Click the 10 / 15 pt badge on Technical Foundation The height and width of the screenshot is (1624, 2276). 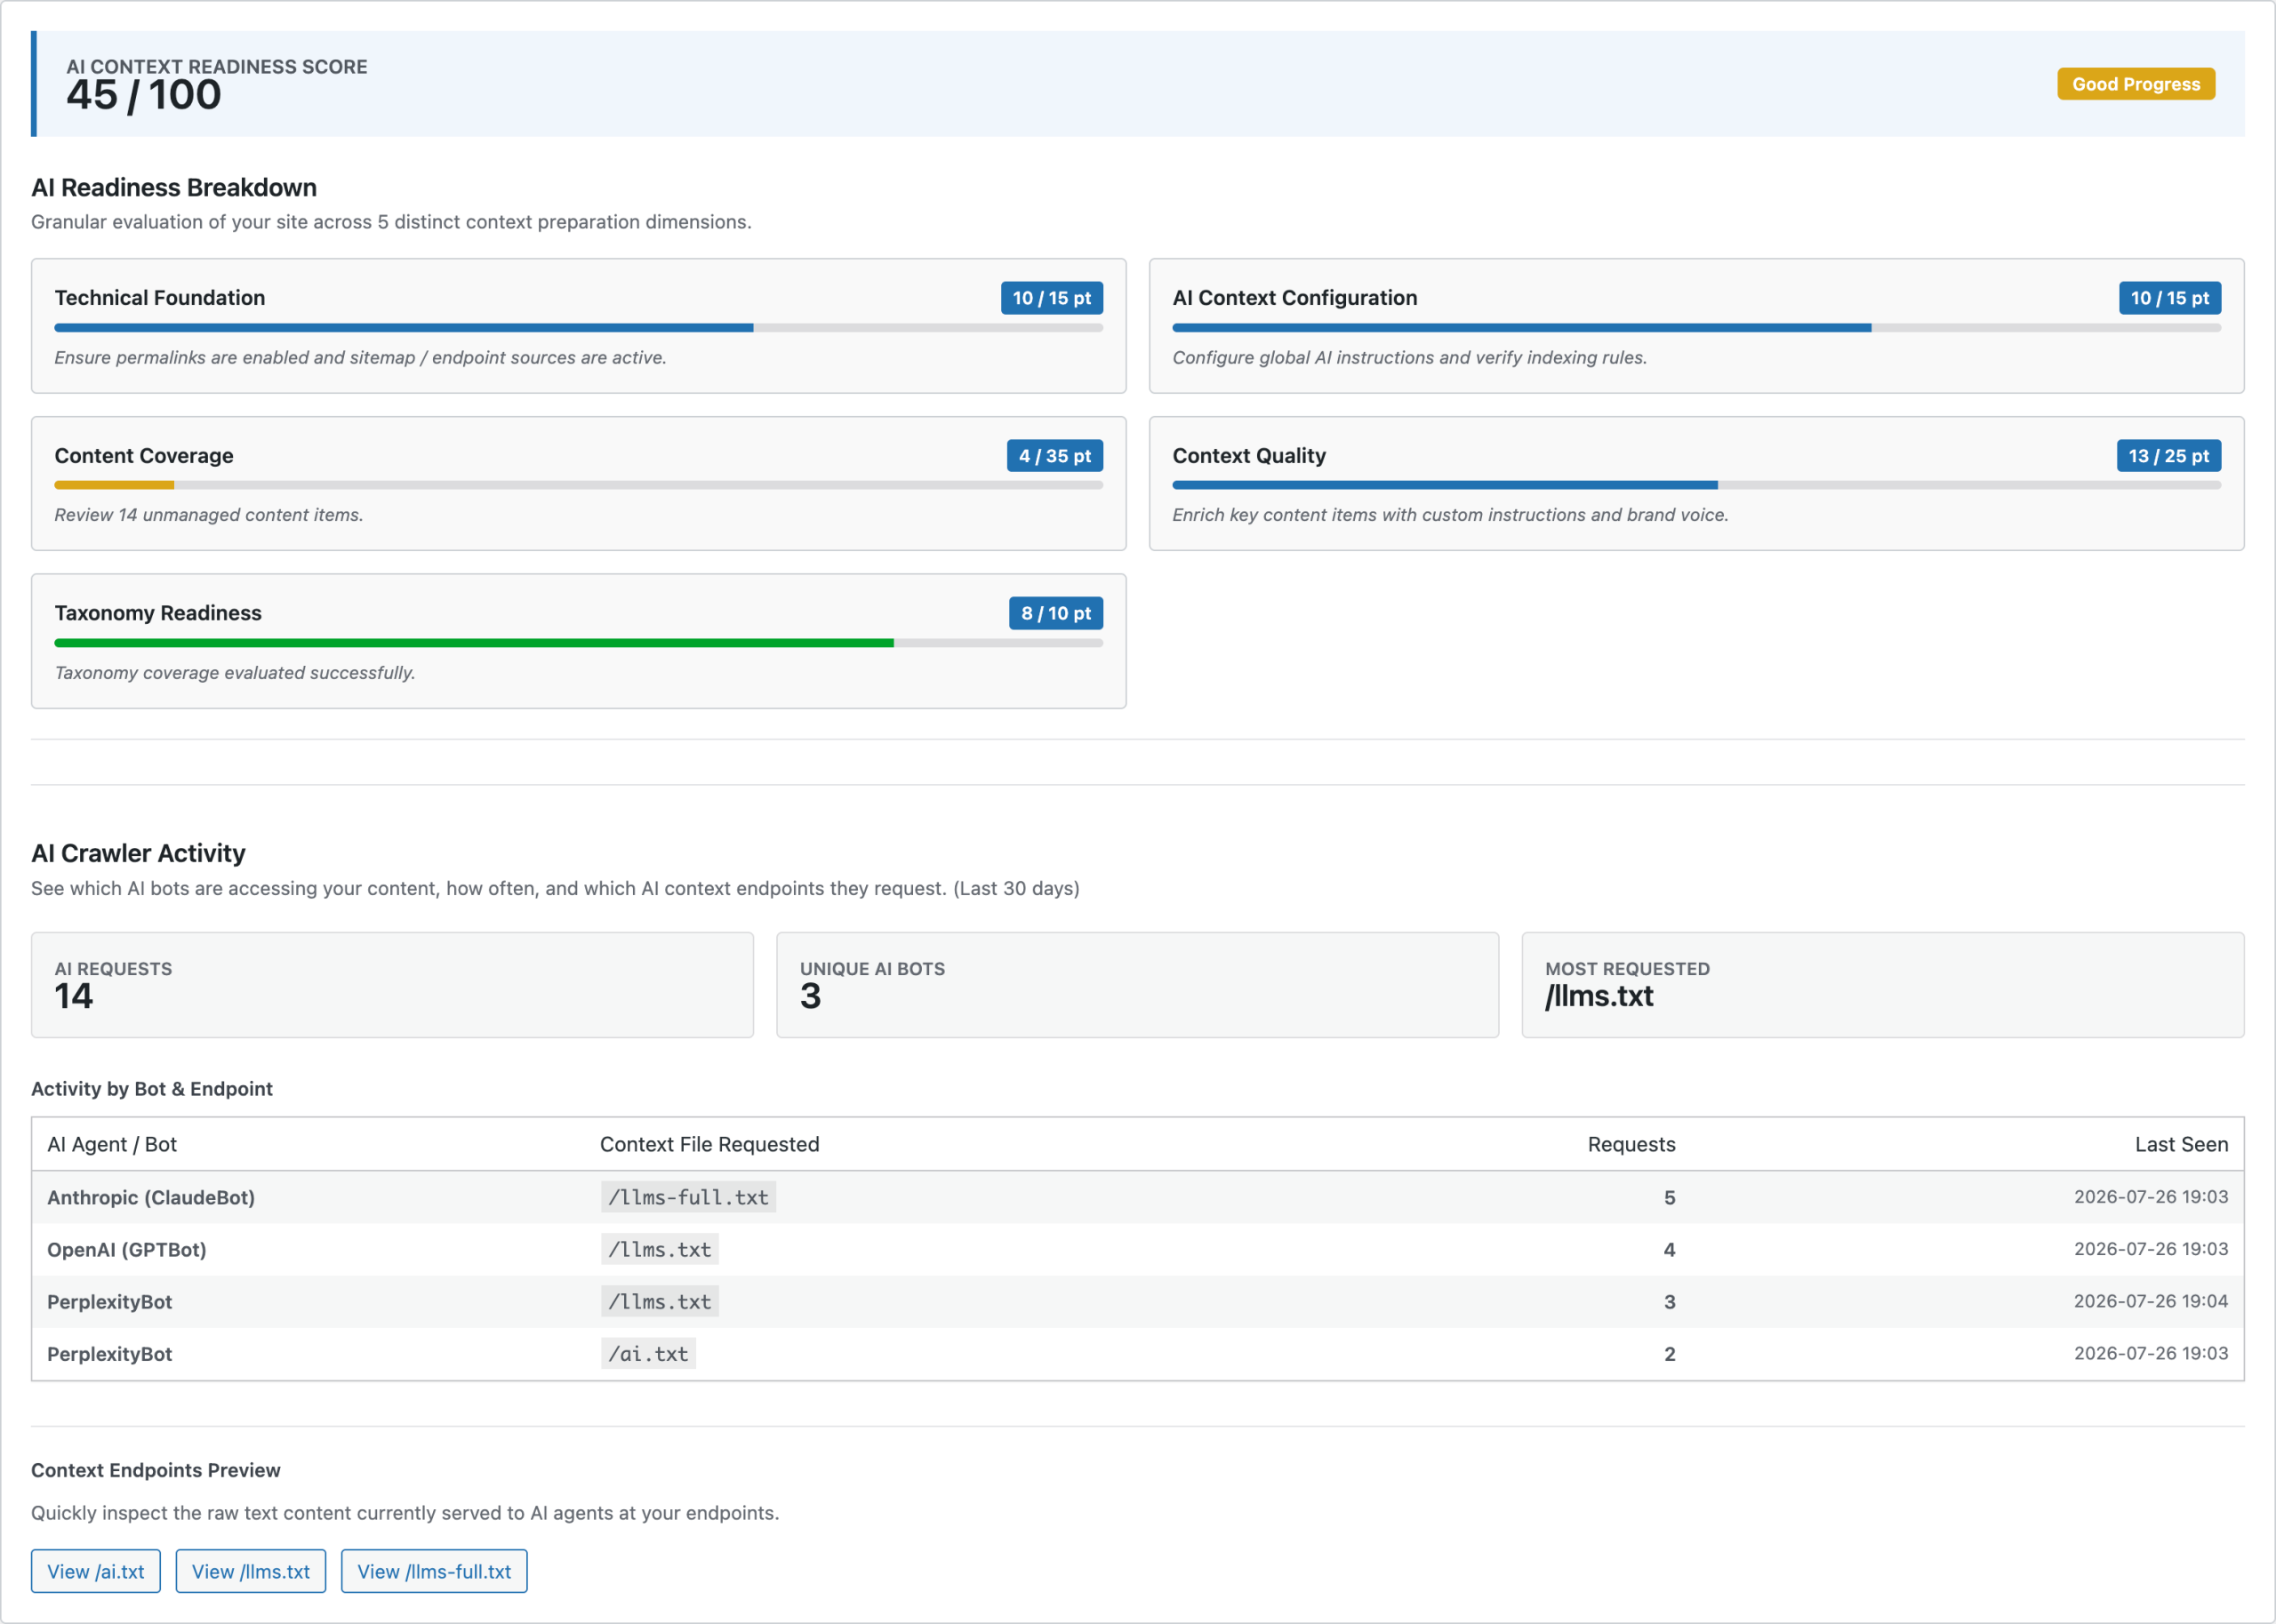pos(1051,298)
